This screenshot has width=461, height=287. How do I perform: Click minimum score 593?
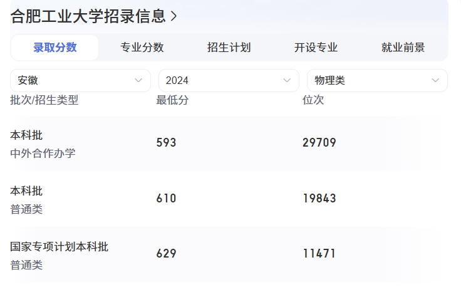pos(166,143)
